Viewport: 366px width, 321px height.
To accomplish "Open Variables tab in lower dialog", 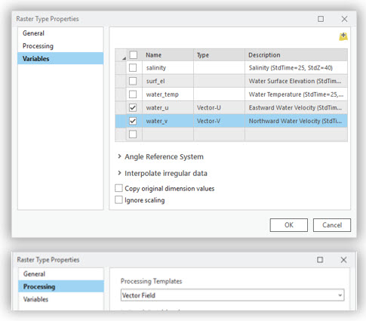I will 61,299.
